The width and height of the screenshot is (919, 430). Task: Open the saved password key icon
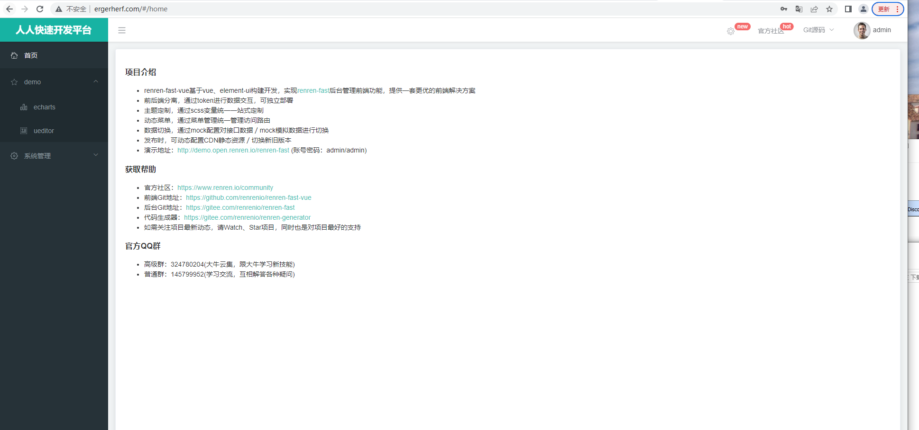pos(784,9)
